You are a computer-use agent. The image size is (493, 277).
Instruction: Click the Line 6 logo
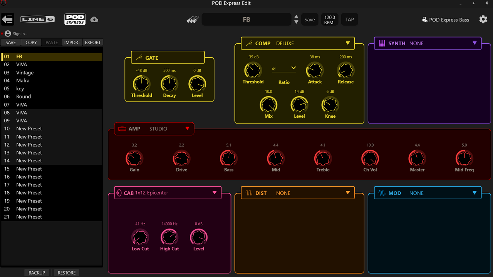pos(37,19)
